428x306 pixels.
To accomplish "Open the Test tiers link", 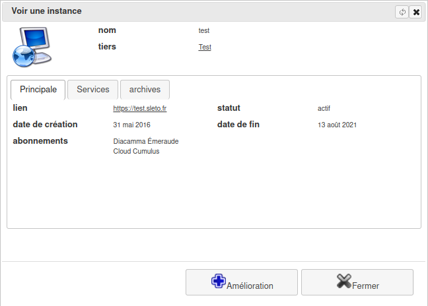I will [x=205, y=47].
